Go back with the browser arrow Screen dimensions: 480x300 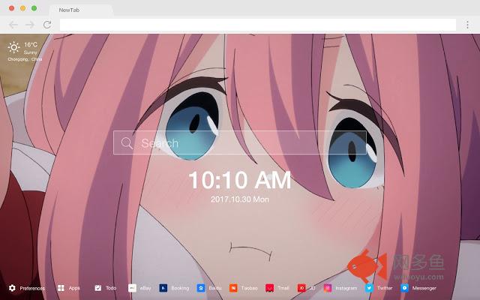point(13,25)
